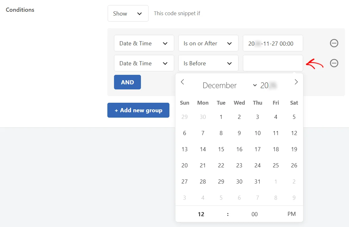Select December 12 date
The height and width of the screenshot is (227, 349).
tap(294, 133)
